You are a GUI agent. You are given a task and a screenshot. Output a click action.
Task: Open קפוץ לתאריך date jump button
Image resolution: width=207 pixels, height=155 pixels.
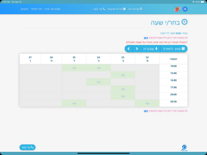pyautogui.click(x=174, y=49)
